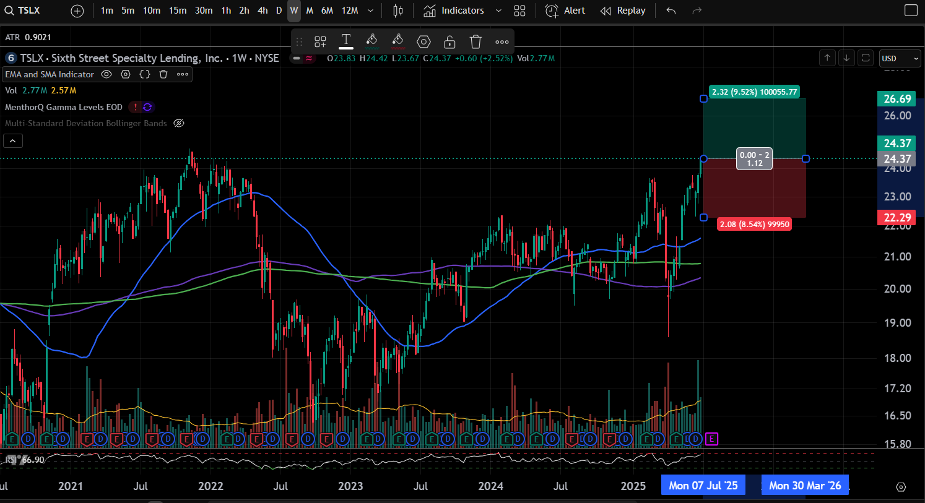Remove the EMA and SMA Indicator
Screen dimensions: 925x503
coord(163,74)
